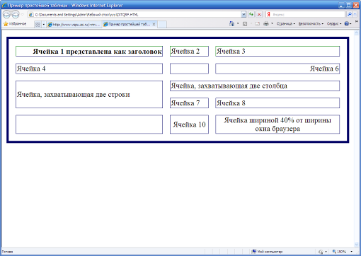
Task: Open the blue Help question-mark menu
Action: pos(348,23)
